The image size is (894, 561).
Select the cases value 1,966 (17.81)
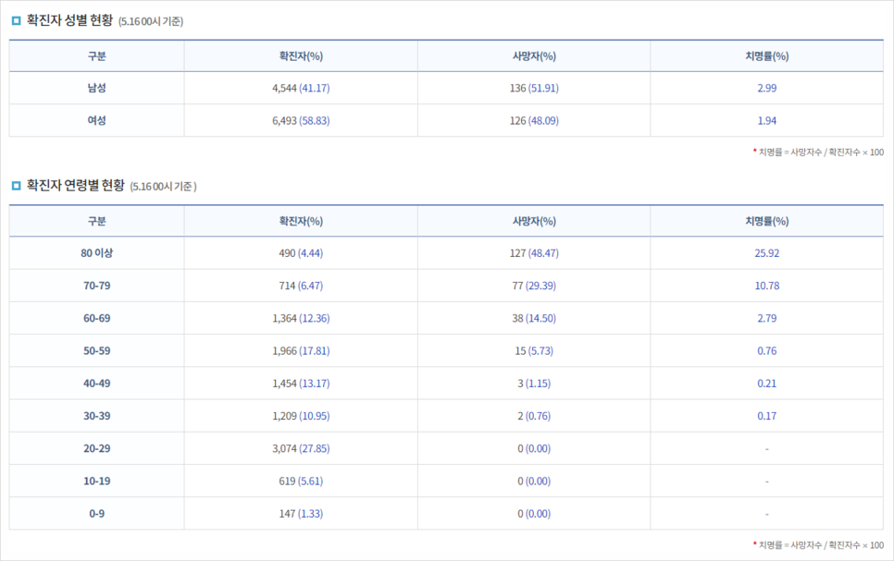pyautogui.click(x=301, y=350)
